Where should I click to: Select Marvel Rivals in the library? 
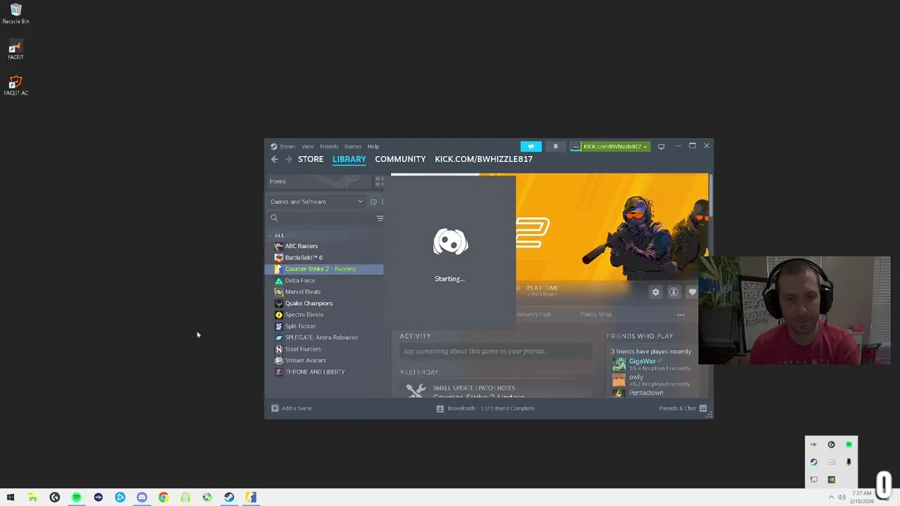324,292
